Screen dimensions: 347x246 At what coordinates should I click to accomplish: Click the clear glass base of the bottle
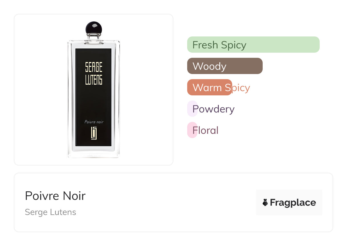94,152
